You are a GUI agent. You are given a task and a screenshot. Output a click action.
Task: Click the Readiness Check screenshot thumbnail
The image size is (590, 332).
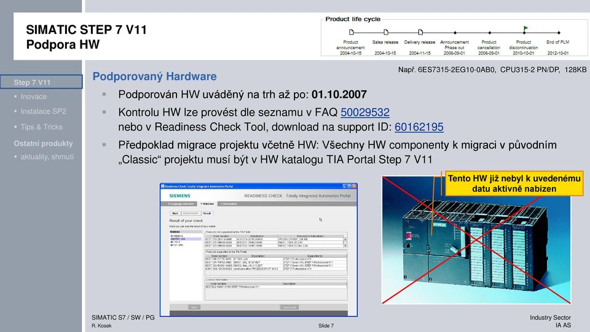tap(259, 250)
